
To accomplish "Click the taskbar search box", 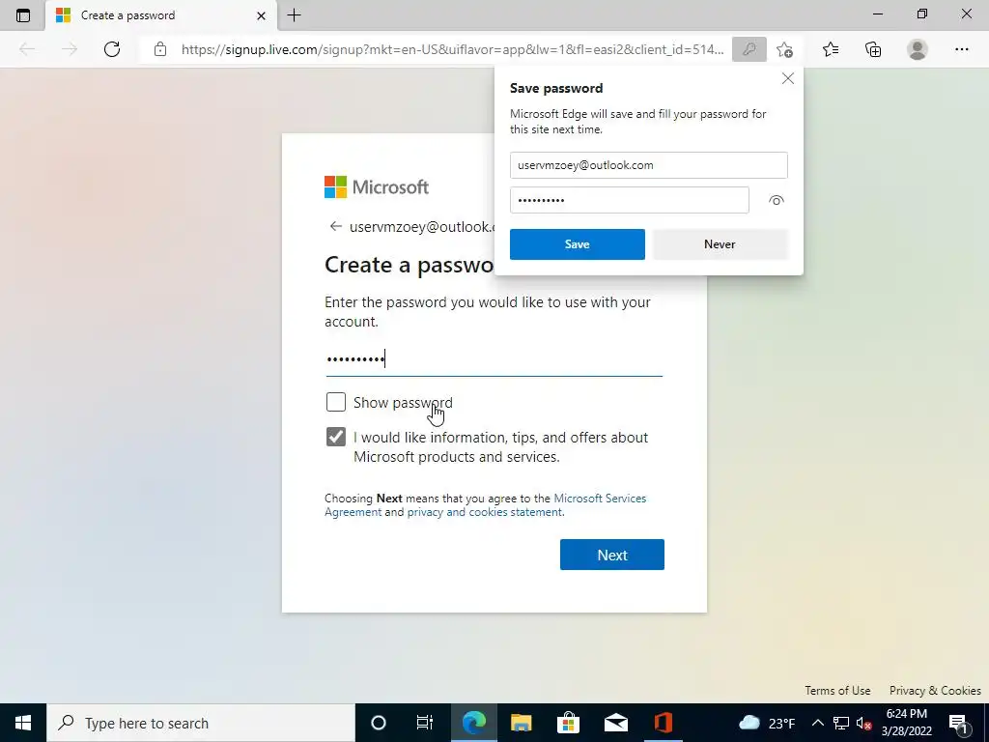I will click(x=201, y=723).
